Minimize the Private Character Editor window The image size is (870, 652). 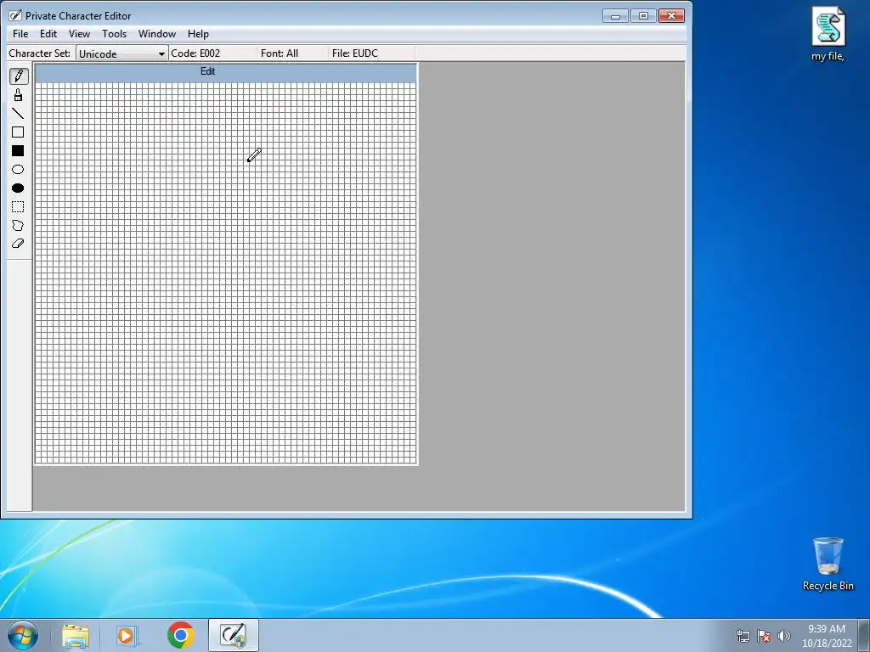tap(615, 16)
